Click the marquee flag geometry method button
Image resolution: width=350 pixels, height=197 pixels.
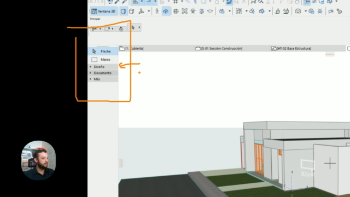(109, 28)
